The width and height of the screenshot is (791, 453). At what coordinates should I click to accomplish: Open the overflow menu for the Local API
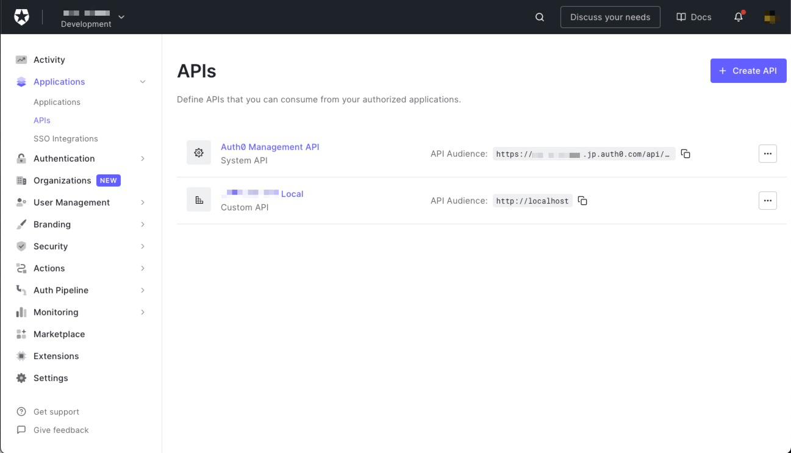coord(767,200)
